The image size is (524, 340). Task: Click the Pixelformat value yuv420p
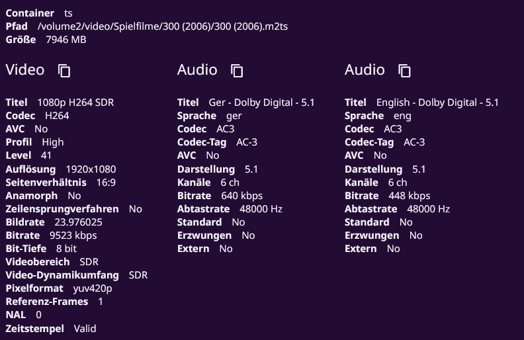pos(93,288)
